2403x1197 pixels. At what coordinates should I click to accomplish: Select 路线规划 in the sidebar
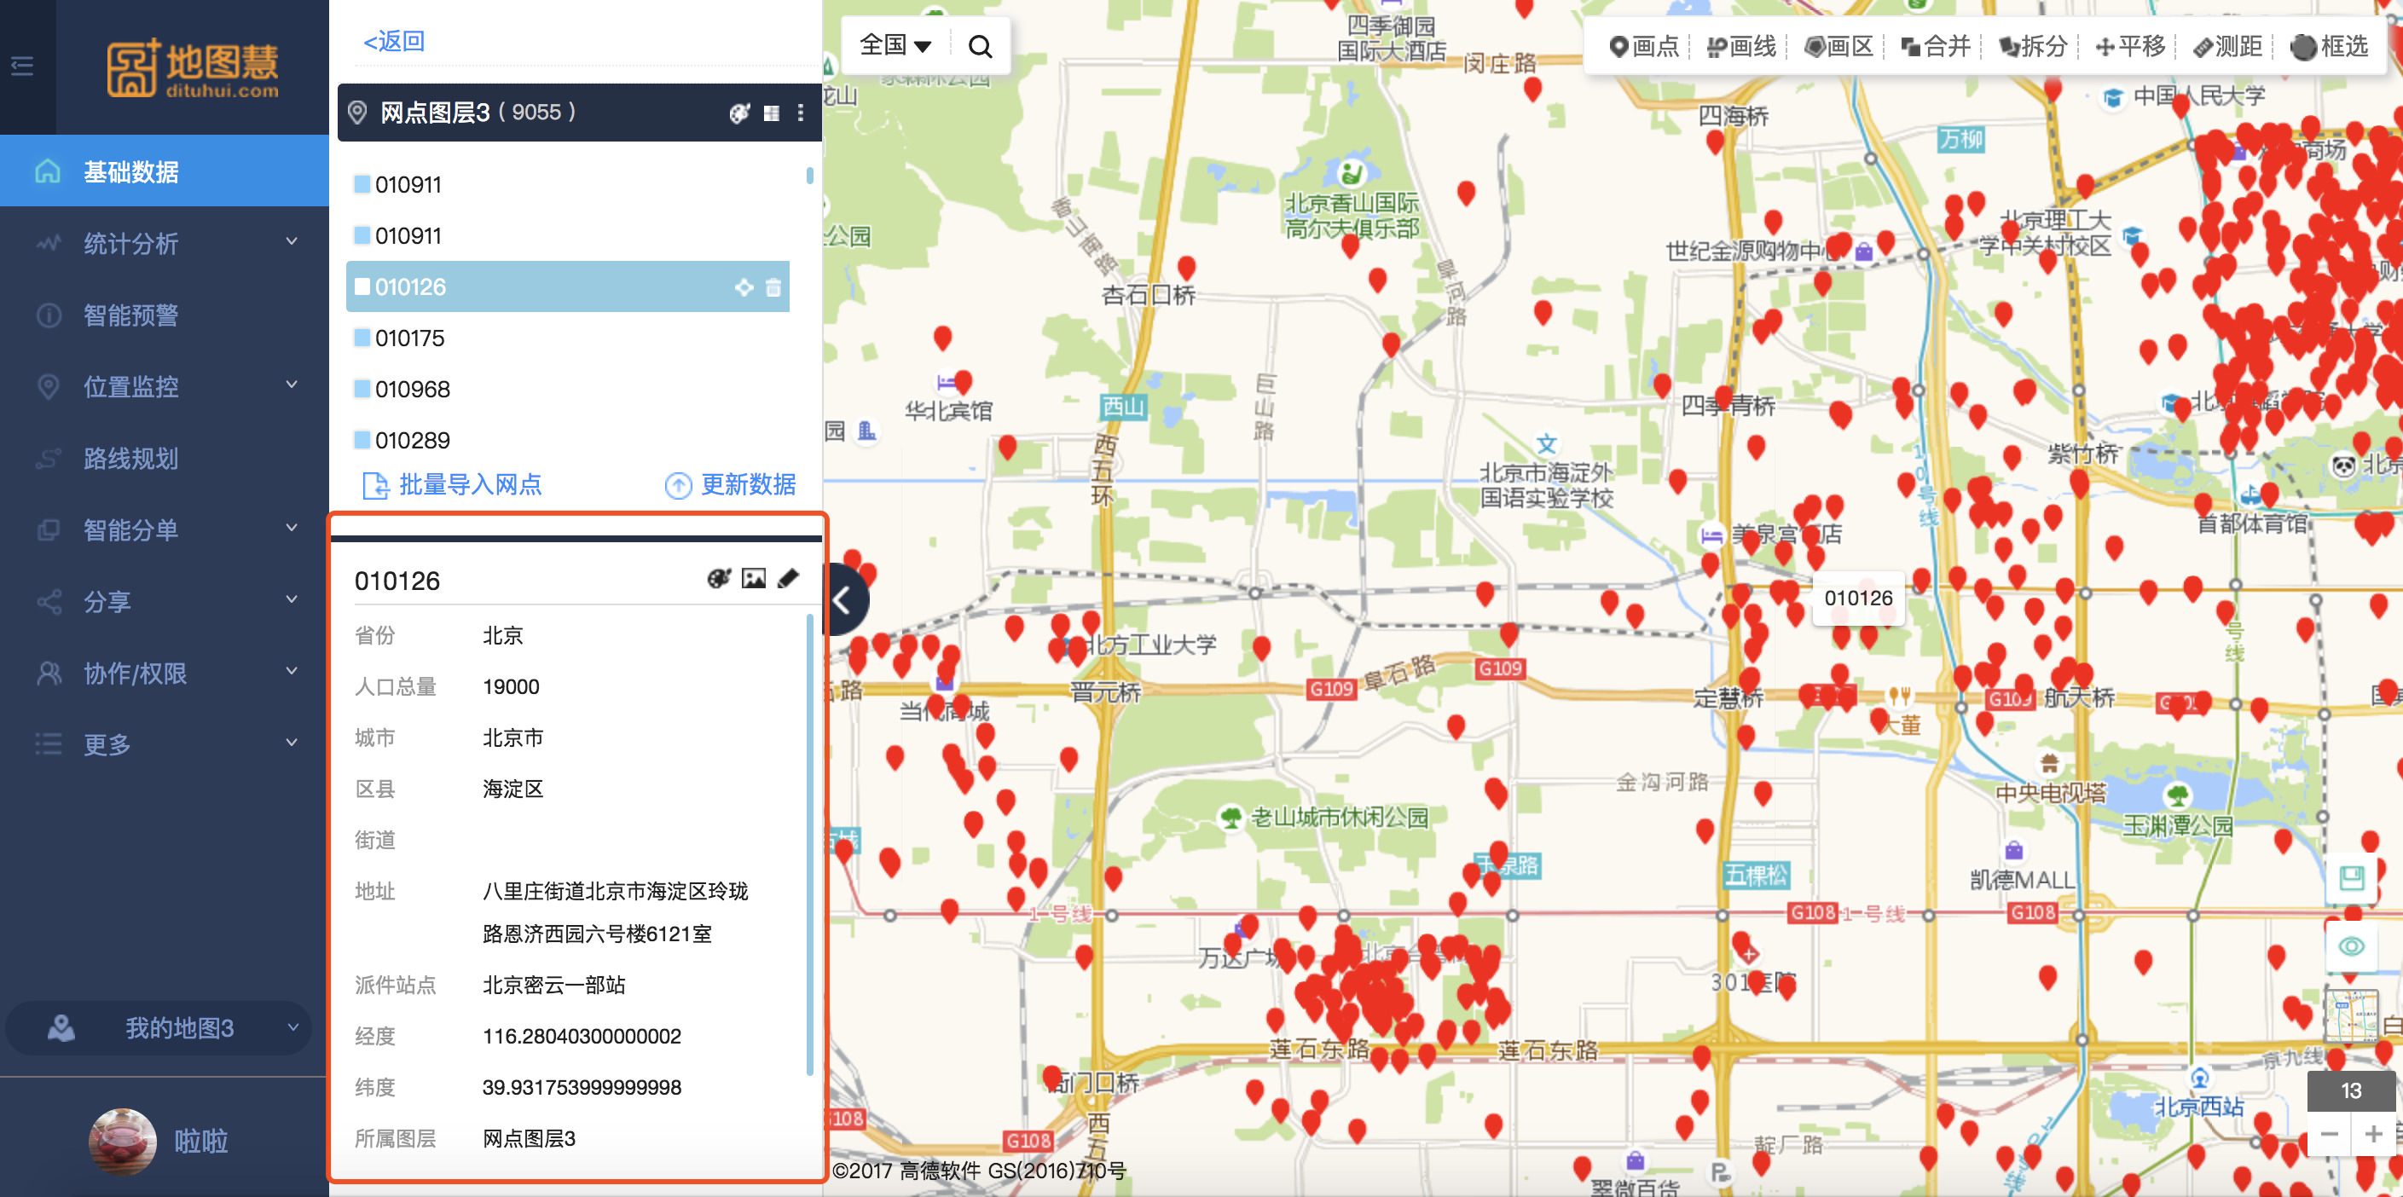tap(130, 458)
